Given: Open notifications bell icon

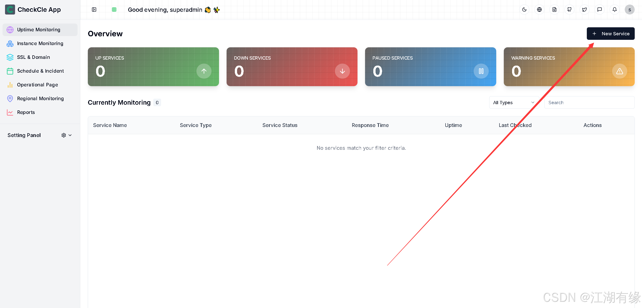Looking at the screenshot, I should coord(614,10).
